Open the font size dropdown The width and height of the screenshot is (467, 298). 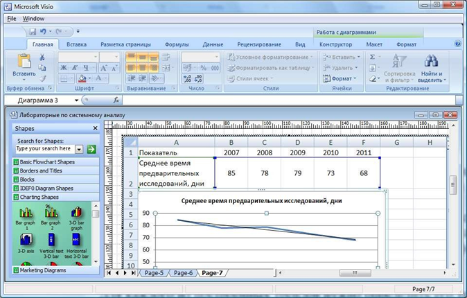pyautogui.click(x=116, y=57)
